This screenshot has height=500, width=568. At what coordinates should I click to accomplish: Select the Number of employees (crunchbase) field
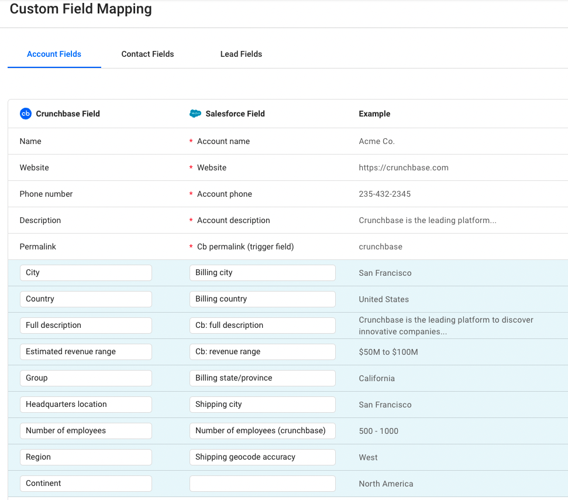262,431
